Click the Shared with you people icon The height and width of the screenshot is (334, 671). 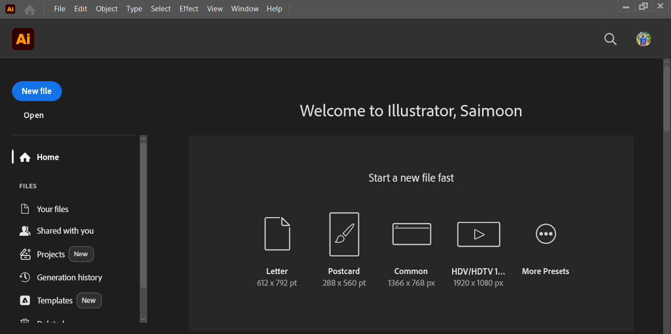pyautogui.click(x=25, y=231)
